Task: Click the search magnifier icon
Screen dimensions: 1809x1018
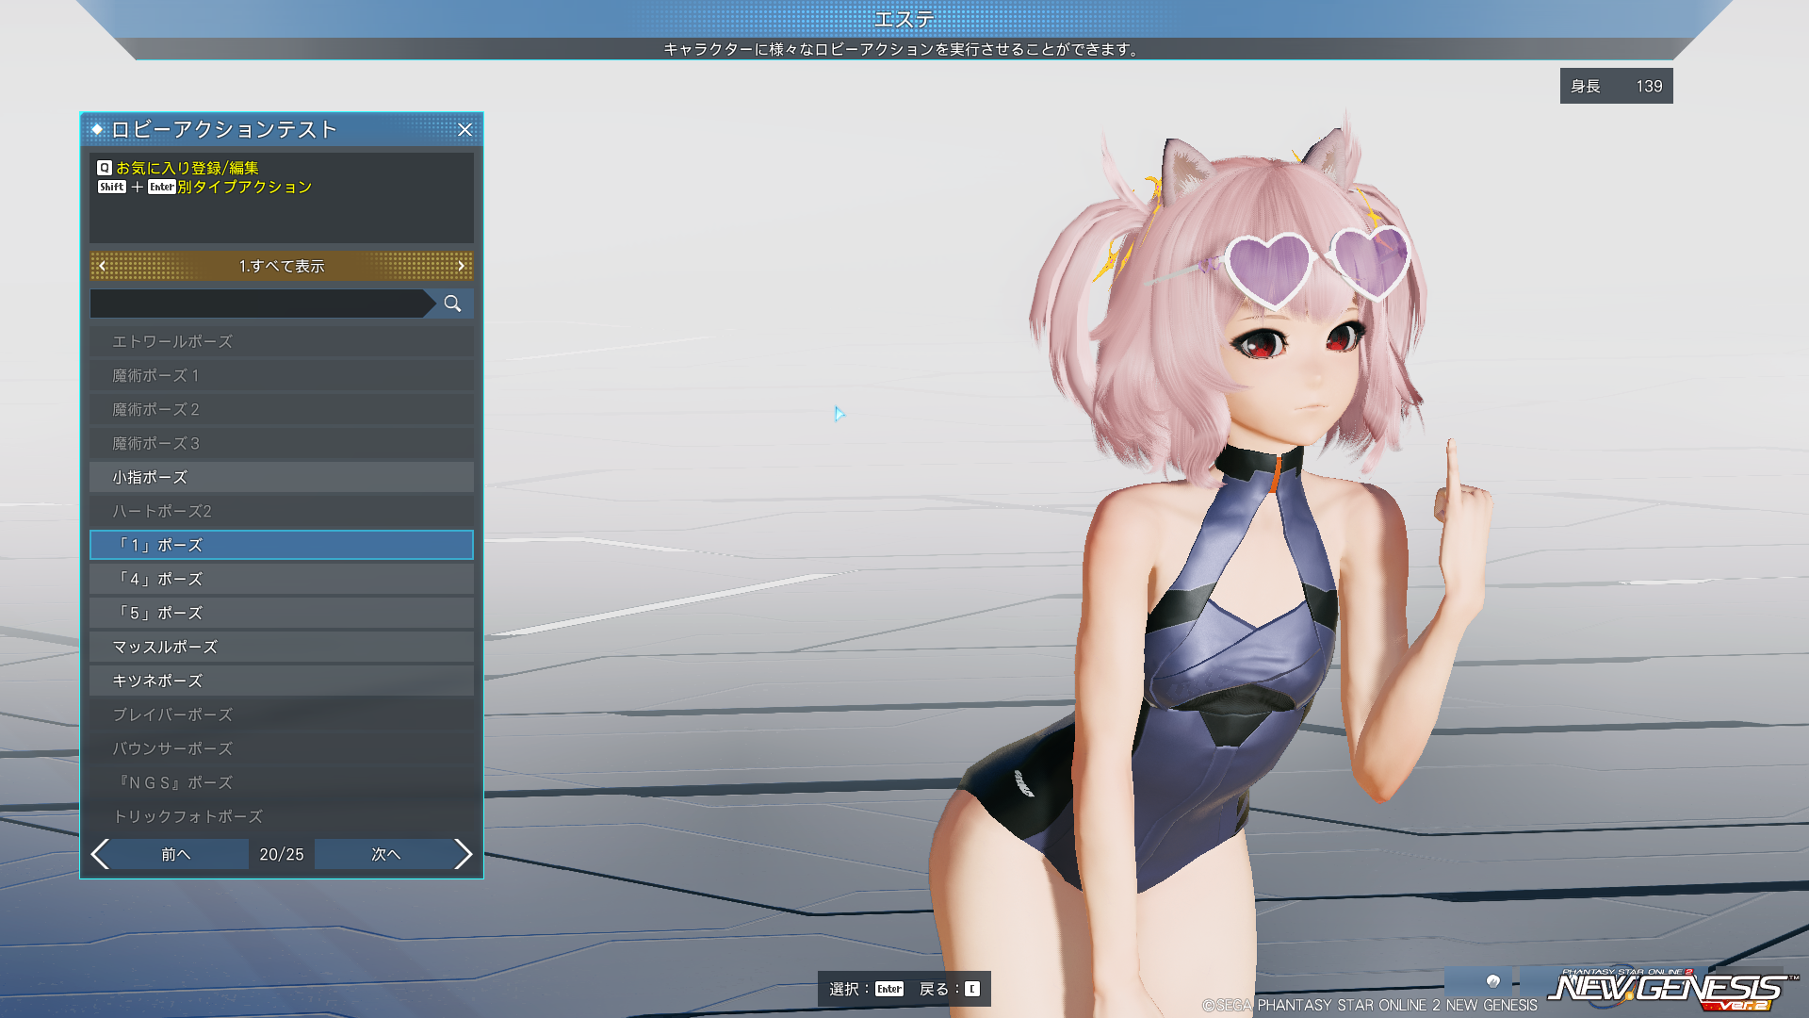Action: click(453, 304)
